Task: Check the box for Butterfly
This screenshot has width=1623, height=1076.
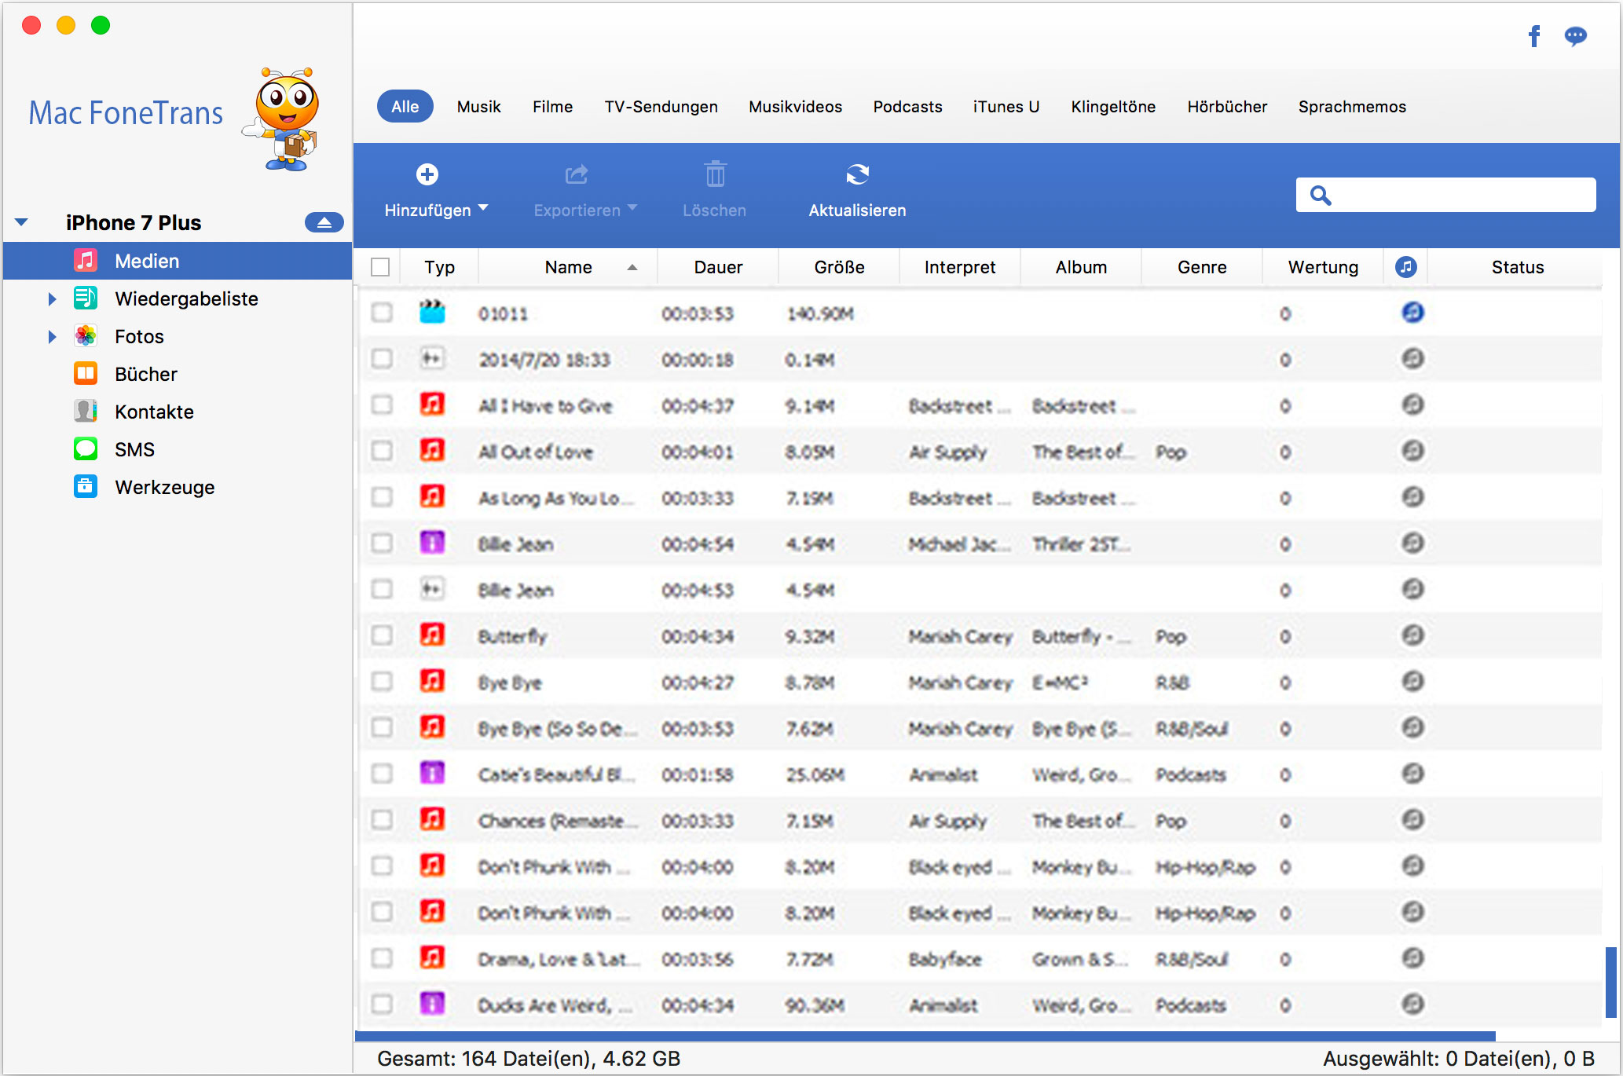Action: click(382, 635)
